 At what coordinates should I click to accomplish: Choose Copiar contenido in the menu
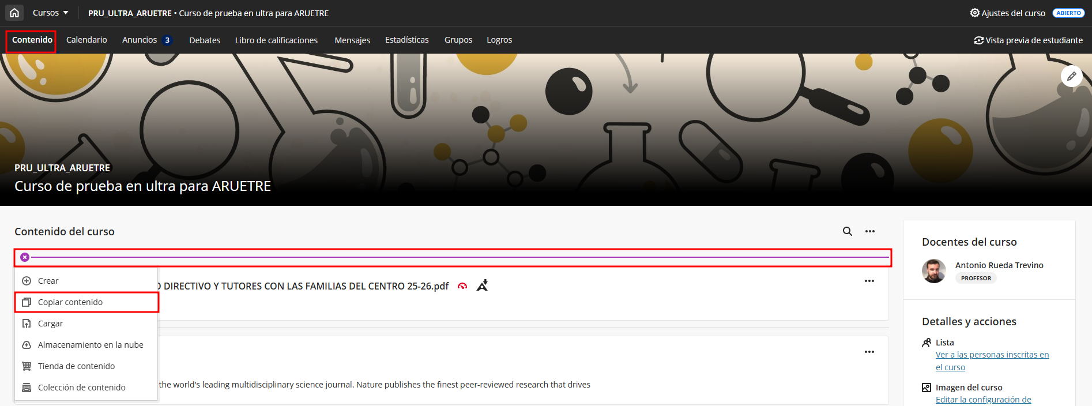pos(70,302)
